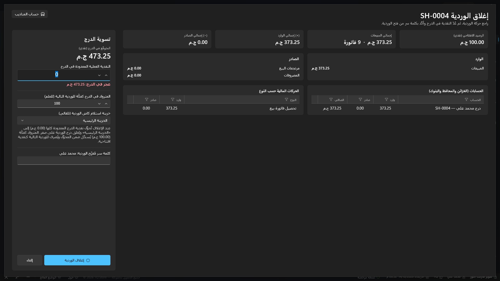
Task: Open the filter on الحساب column
Action: point(466,100)
